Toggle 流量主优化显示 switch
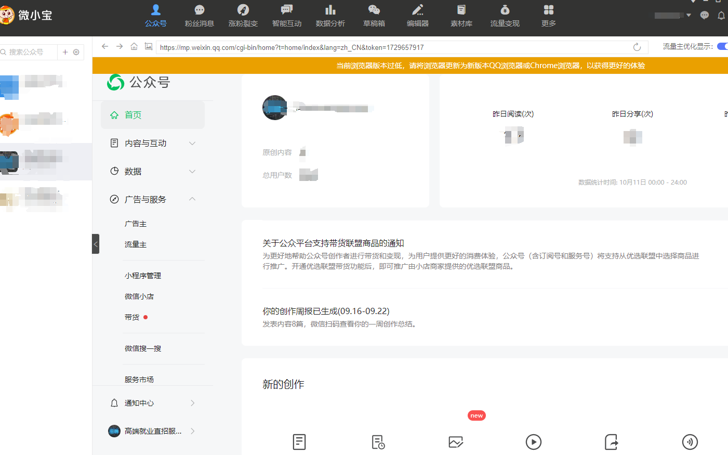Screen dimensions: 728x455 (x=722, y=46)
